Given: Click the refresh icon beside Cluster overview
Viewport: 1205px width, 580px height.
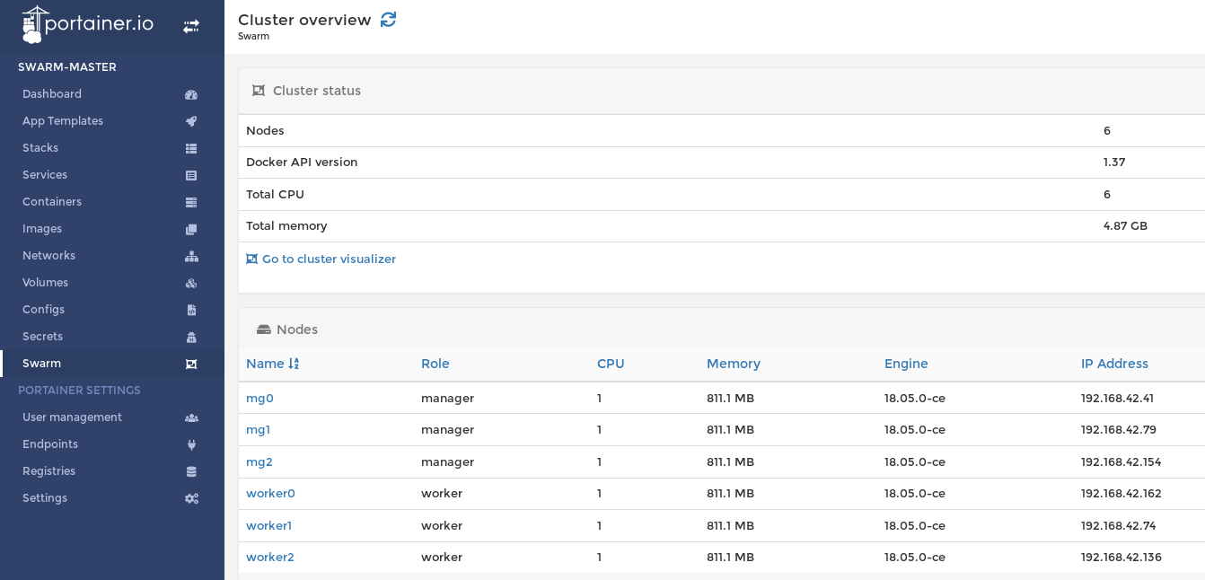Looking at the screenshot, I should click(x=388, y=20).
